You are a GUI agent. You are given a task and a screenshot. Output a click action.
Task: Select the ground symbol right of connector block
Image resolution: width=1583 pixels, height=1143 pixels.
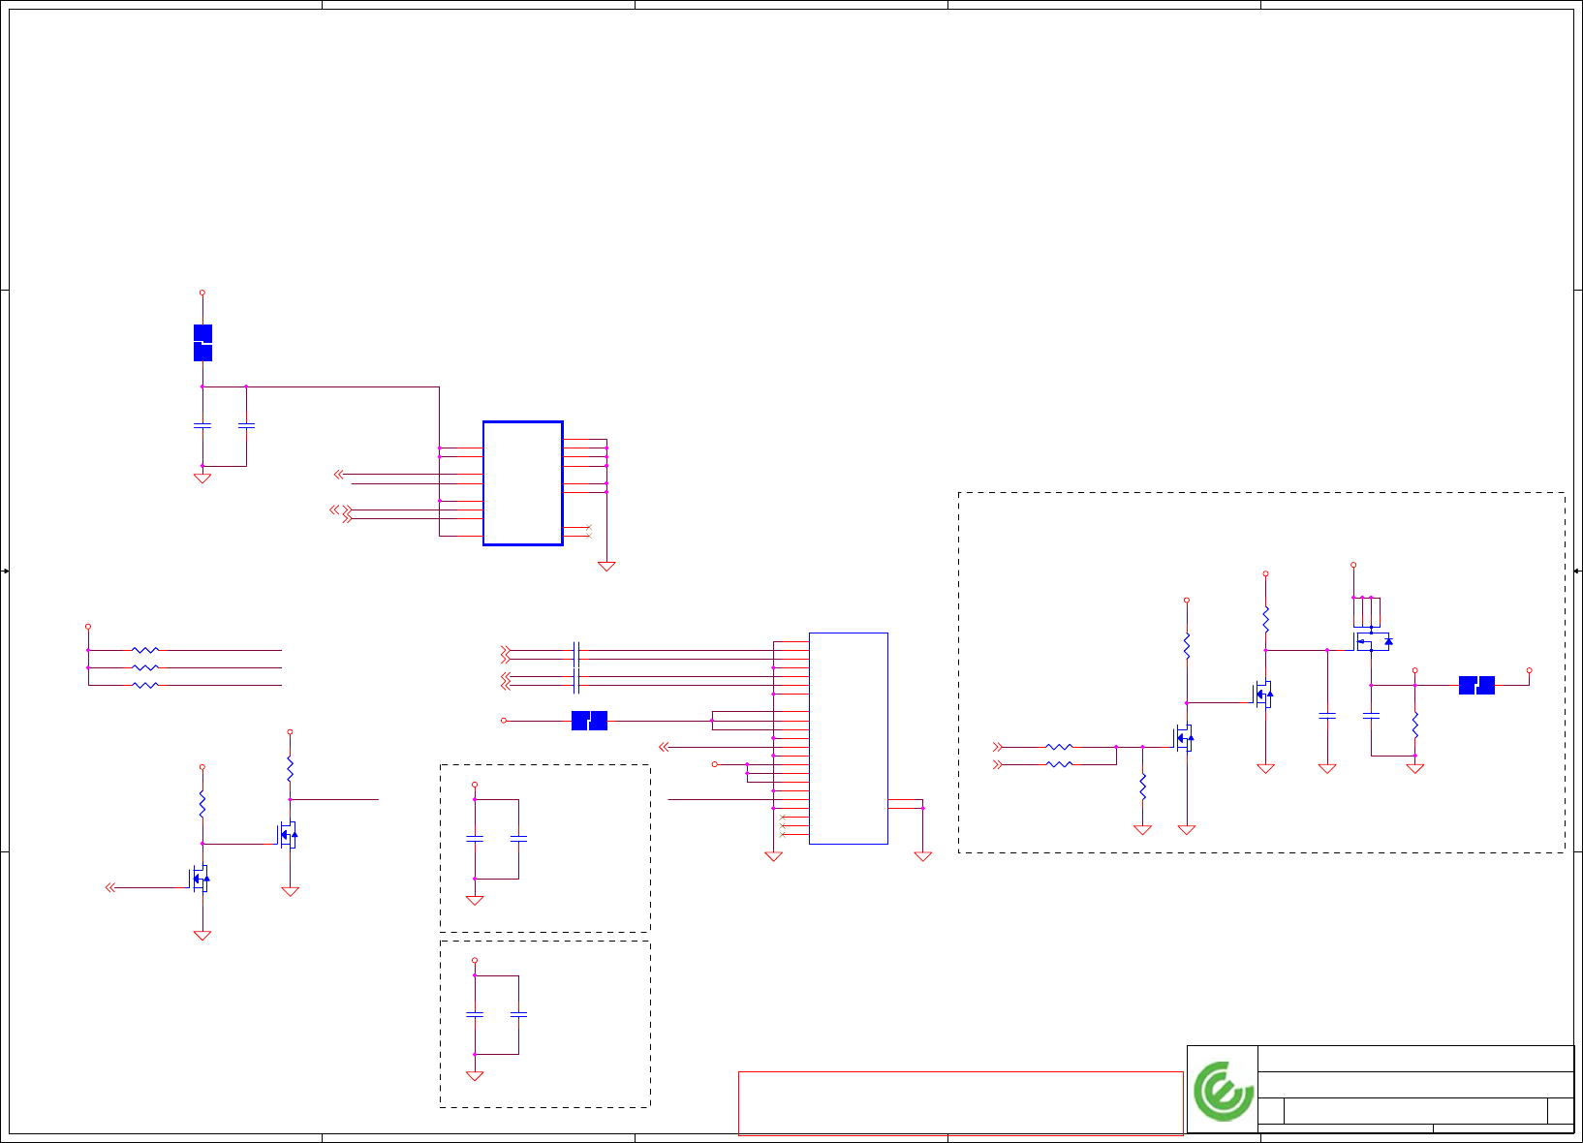923,856
